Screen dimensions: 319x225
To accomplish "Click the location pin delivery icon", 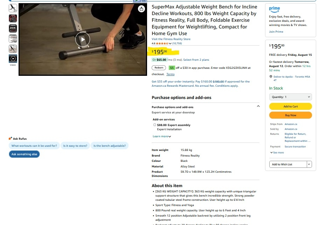I will pyautogui.click(x=271, y=77).
